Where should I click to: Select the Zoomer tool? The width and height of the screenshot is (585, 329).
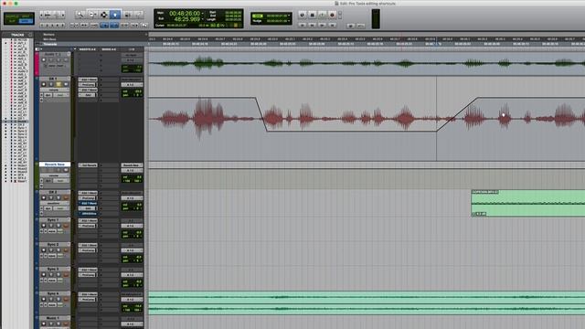(80, 15)
